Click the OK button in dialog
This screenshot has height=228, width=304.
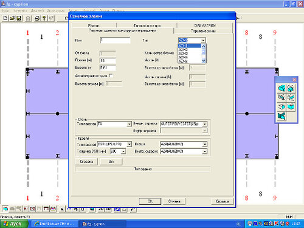click(x=150, y=201)
